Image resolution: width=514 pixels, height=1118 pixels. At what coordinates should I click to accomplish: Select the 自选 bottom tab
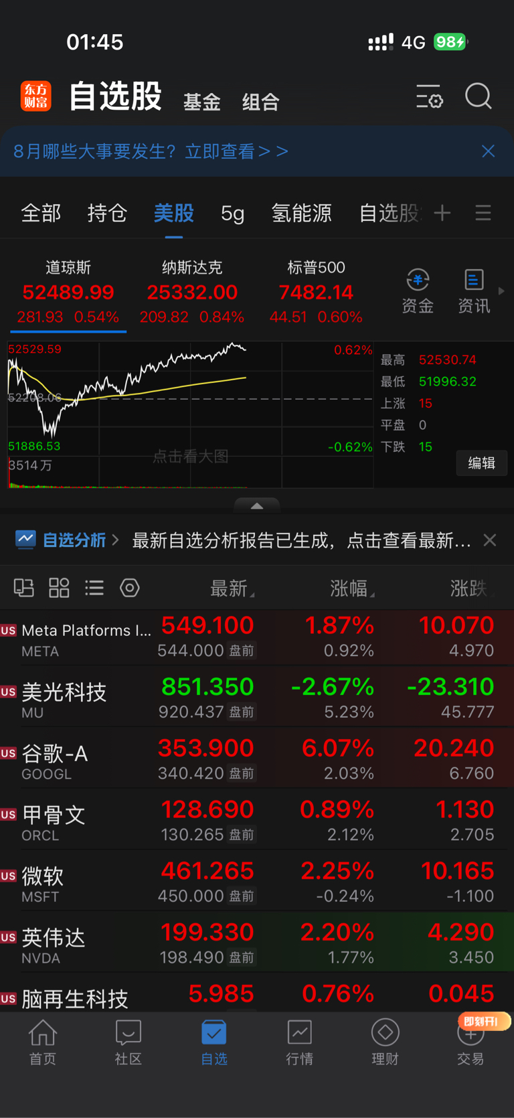tap(214, 1043)
